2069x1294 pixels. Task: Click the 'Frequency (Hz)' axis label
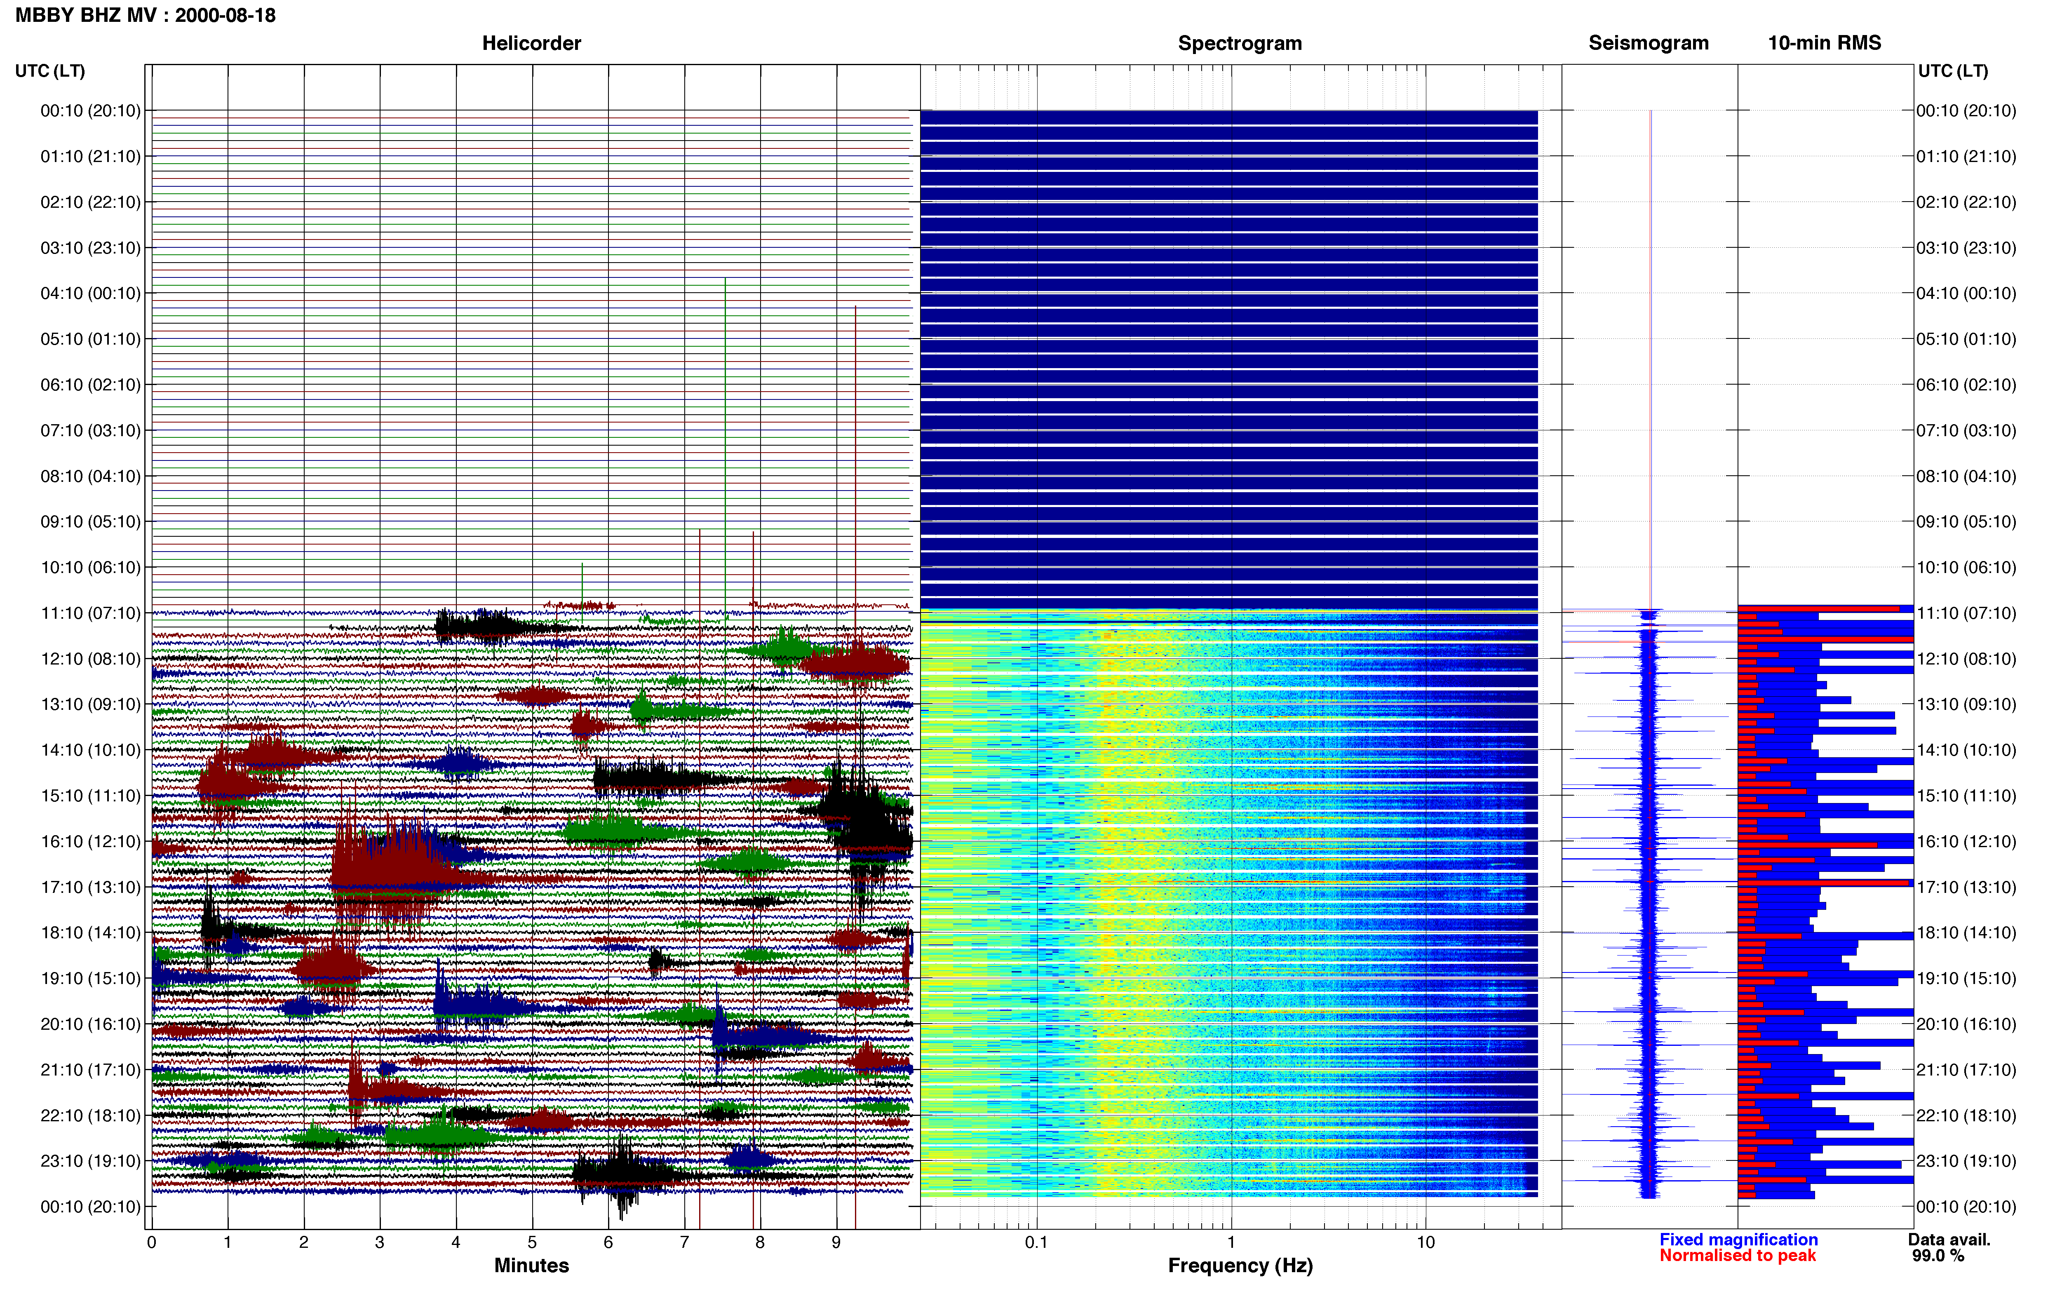[1240, 1265]
